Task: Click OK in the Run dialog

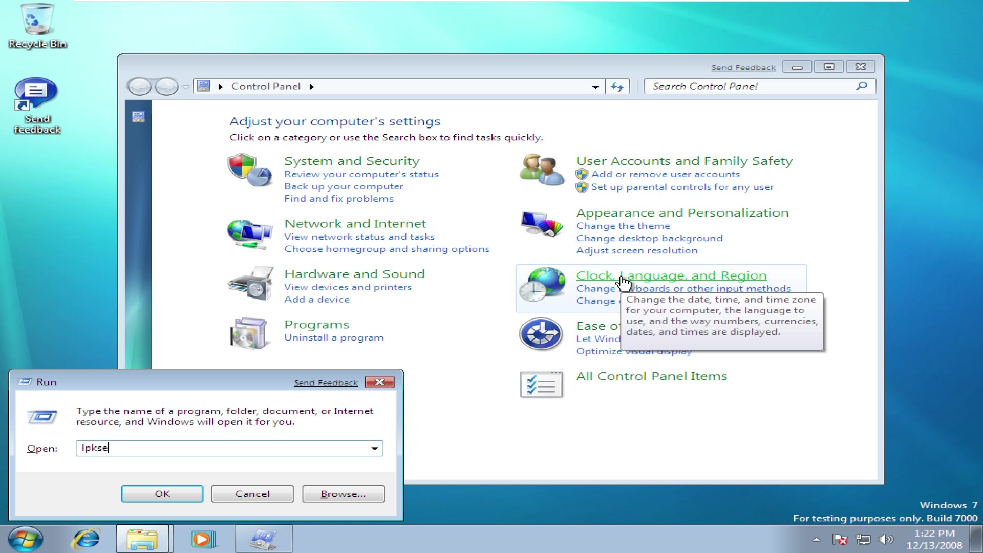Action: pyautogui.click(x=162, y=494)
